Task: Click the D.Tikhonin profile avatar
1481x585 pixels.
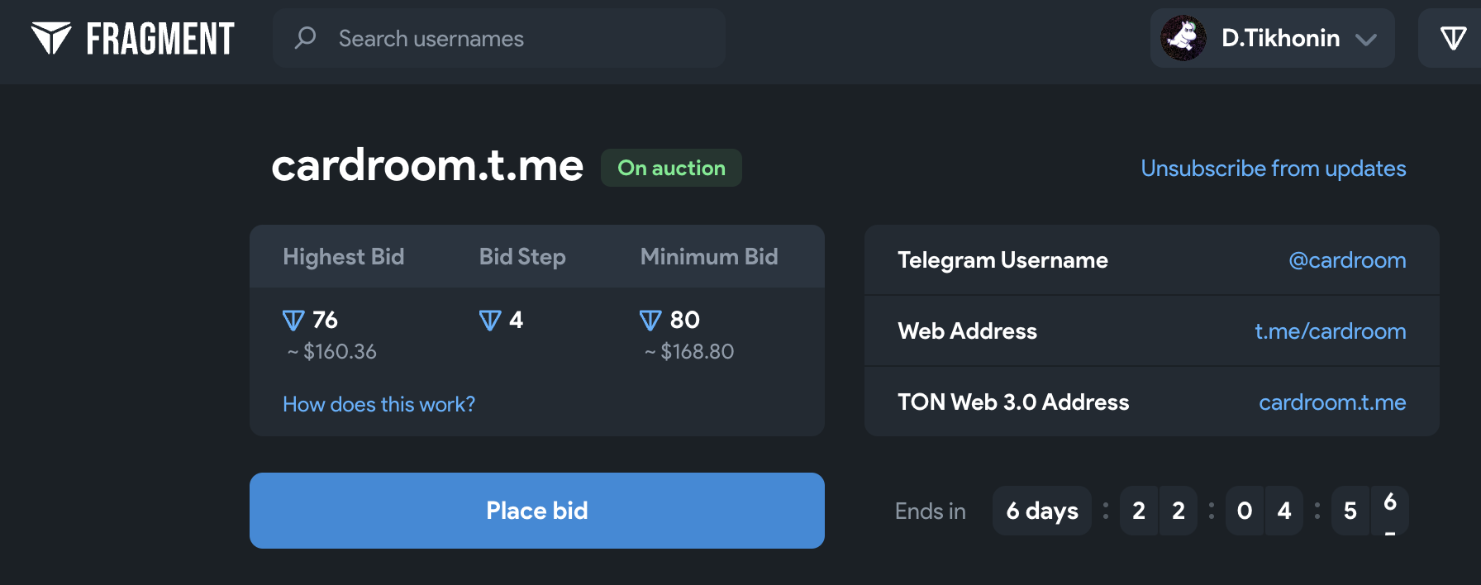Action: 1183,38
